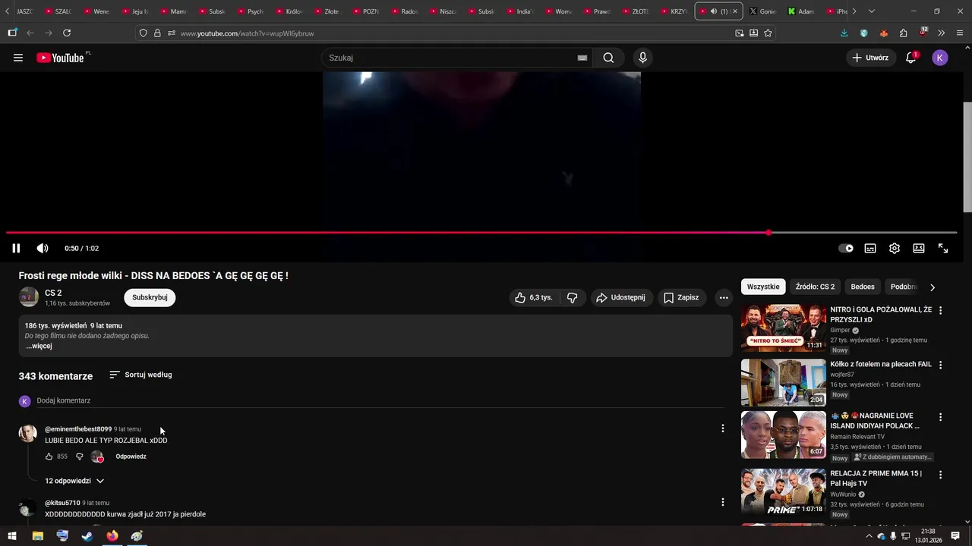Open menu for NITRO i GOLA video
The width and height of the screenshot is (972, 546).
(x=940, y=311)
